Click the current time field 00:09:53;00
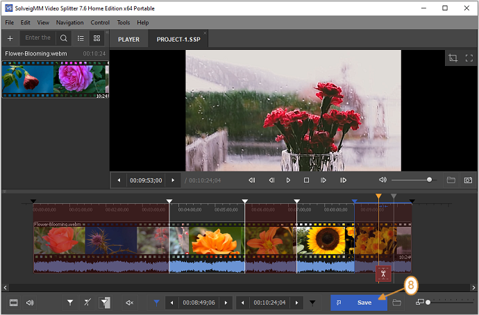Screen dimensions: 479x315 click(x=146, y=180)
